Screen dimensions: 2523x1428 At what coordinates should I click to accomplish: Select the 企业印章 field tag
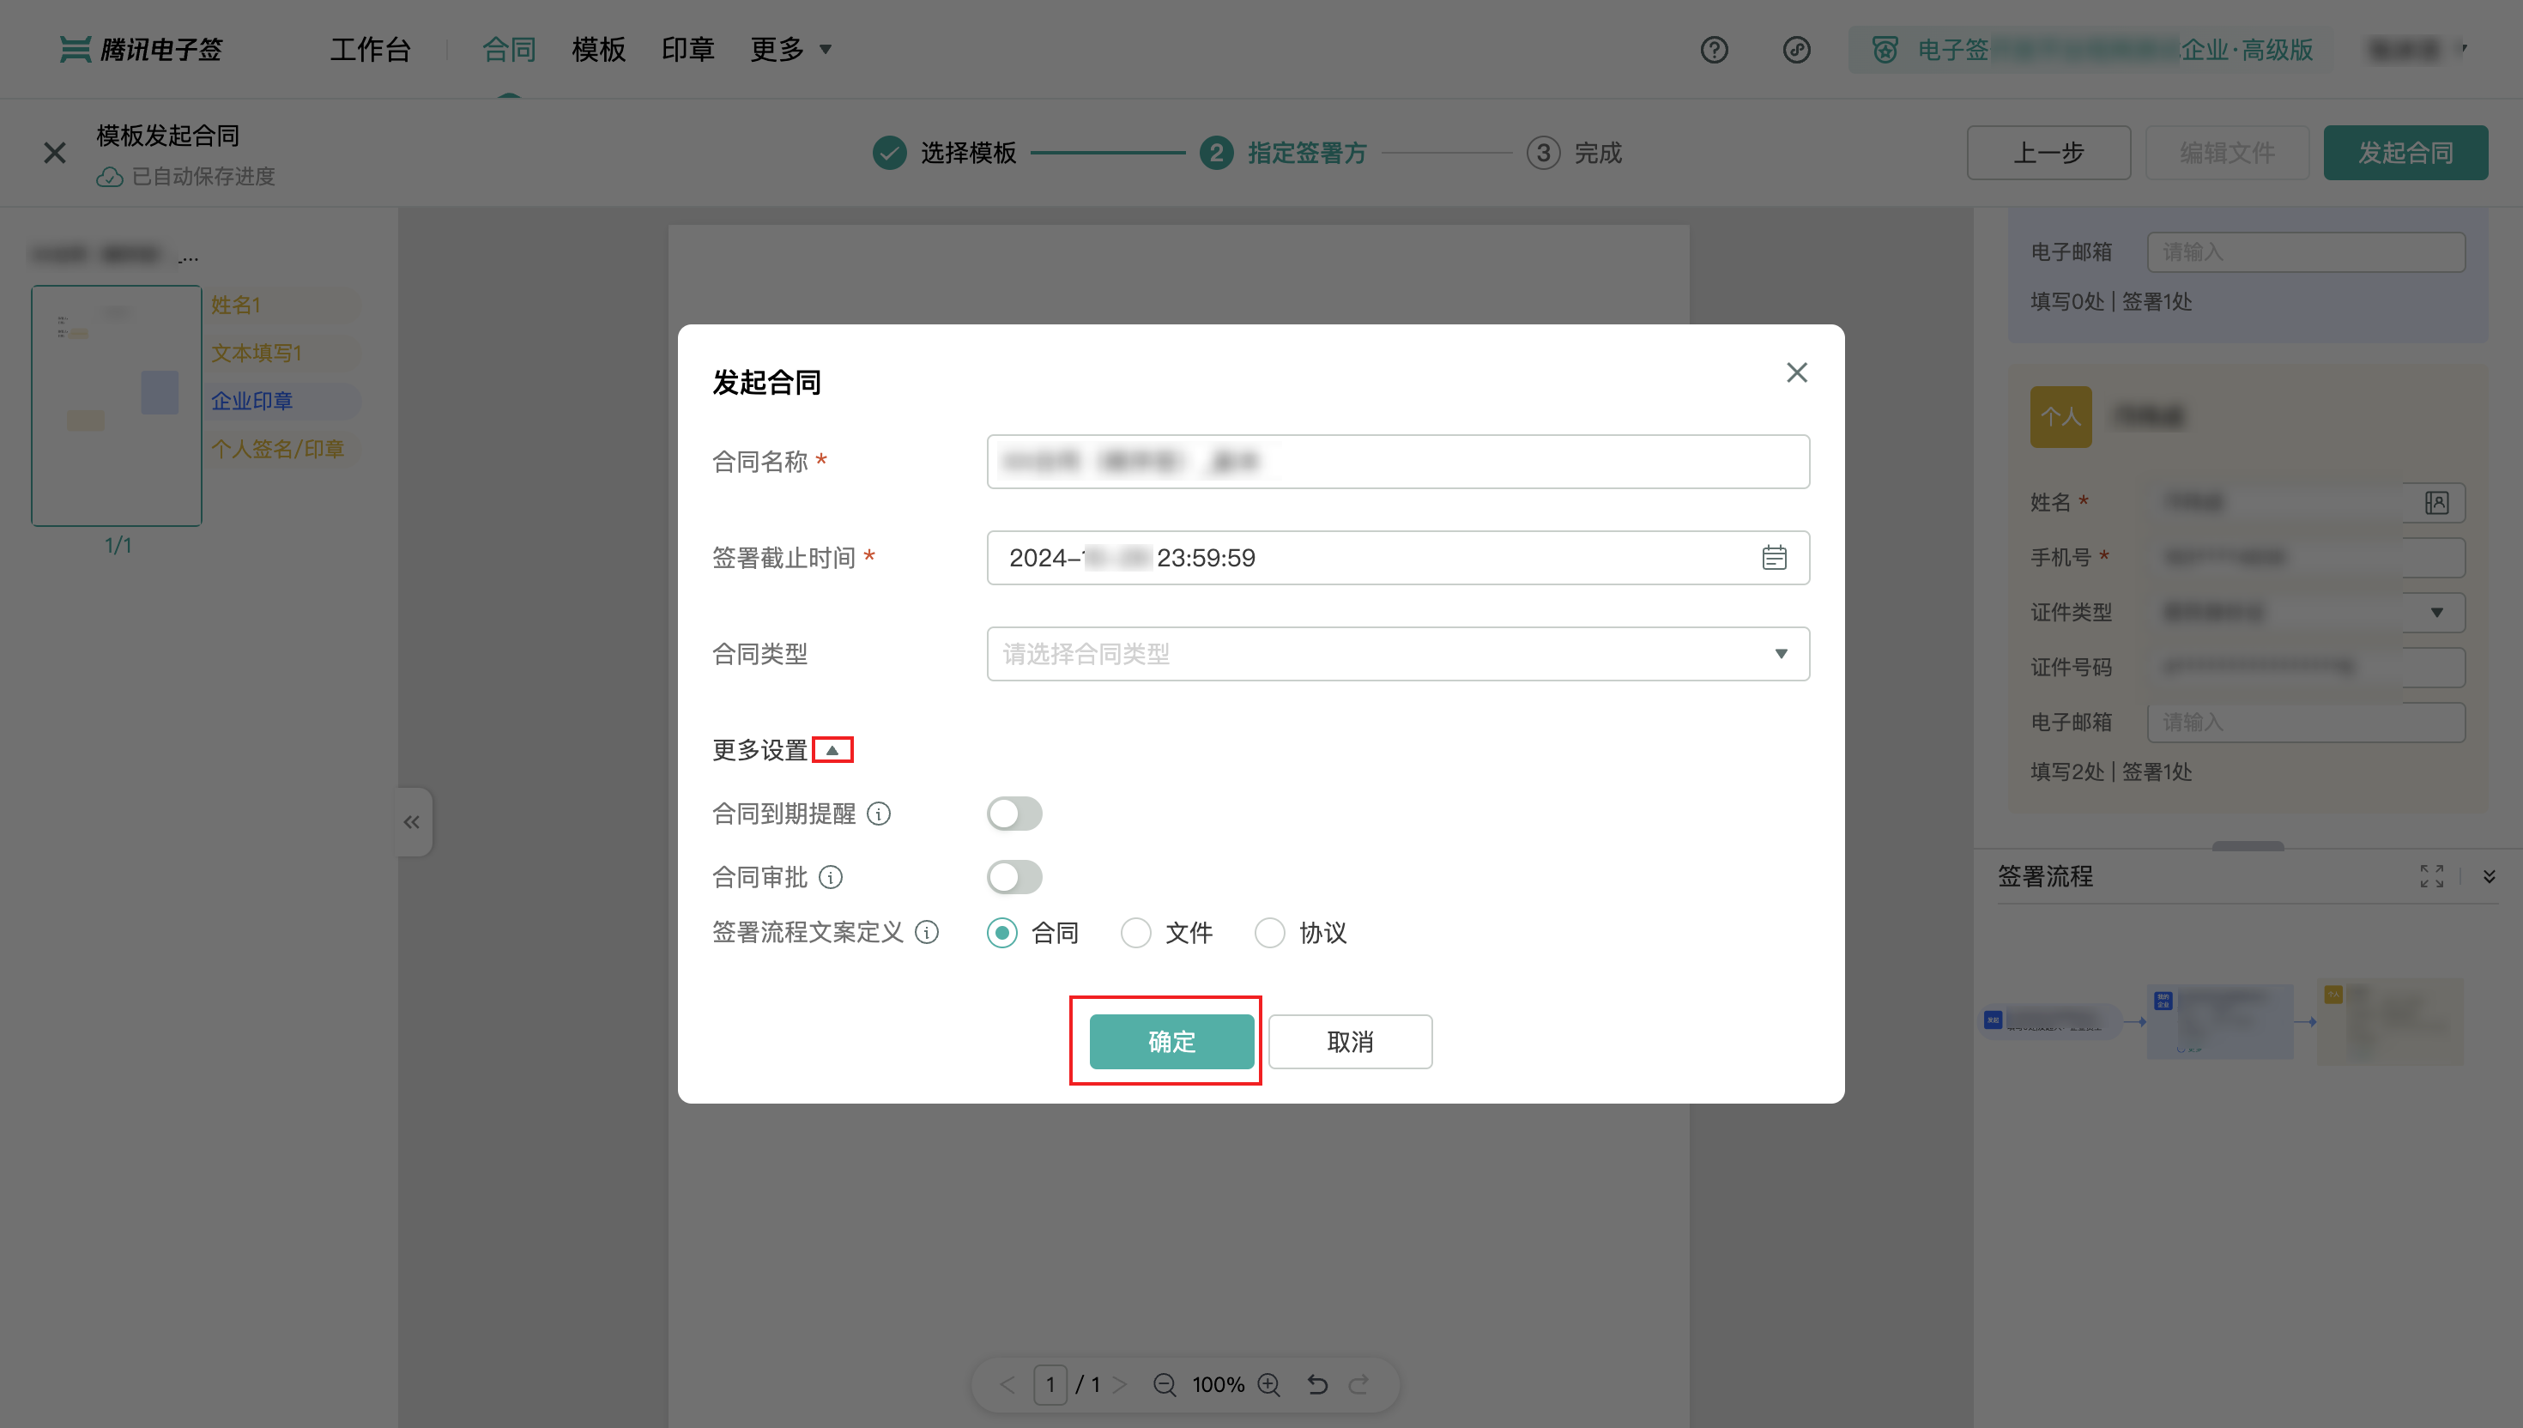(x=283, y=401)
